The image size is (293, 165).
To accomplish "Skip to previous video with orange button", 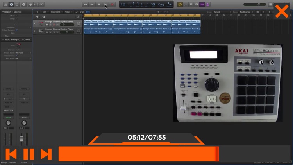I will 11,154.
